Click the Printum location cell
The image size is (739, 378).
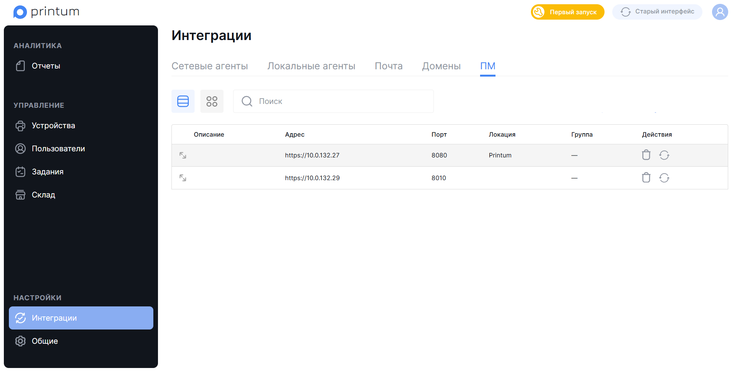tap(500, 155)
